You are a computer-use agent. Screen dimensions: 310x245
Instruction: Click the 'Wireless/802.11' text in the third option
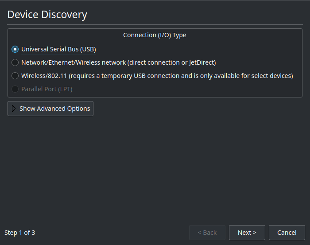(x=44, y=76)
